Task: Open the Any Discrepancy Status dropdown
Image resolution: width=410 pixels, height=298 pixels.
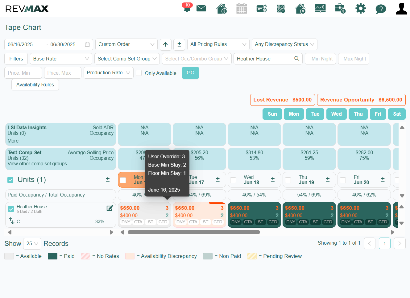Action: 284,44
